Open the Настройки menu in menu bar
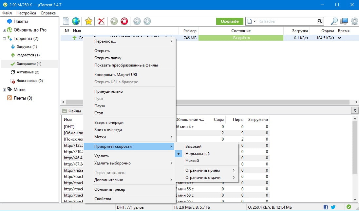The width and height of the screenshot is (359, 211). (x=26, y=13)
